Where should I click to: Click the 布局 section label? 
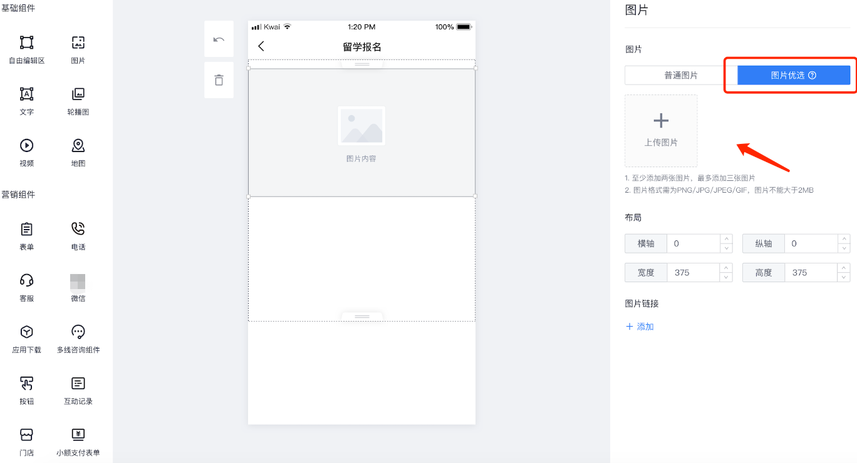(x=633, y=218)
